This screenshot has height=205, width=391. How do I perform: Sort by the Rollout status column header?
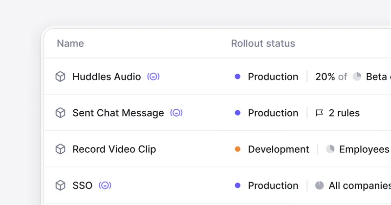click(263, 43)
